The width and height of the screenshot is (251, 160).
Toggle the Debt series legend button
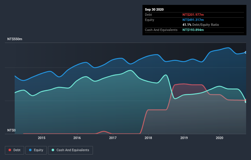[x=15, y=150]
